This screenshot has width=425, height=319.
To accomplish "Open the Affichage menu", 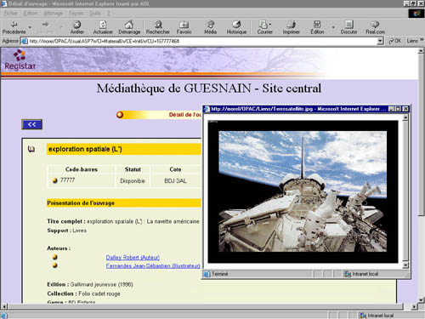I will pos(53,13).
